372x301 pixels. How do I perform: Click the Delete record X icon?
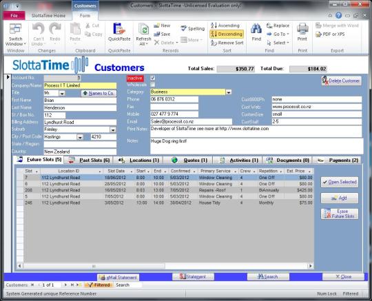156,43
